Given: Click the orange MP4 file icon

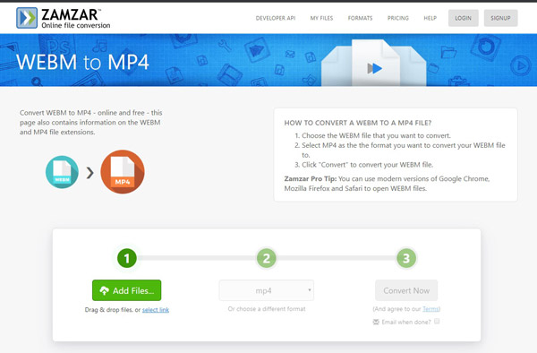Looking at the screenshot, I should (123, 172).
